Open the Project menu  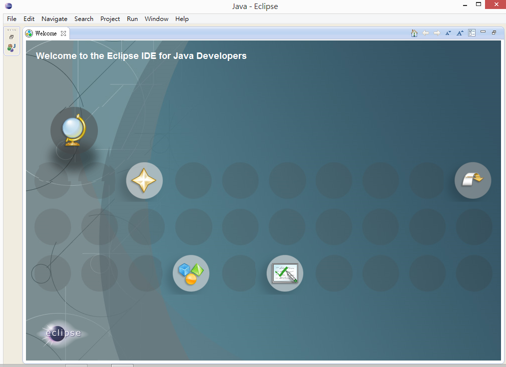point(110,18)
